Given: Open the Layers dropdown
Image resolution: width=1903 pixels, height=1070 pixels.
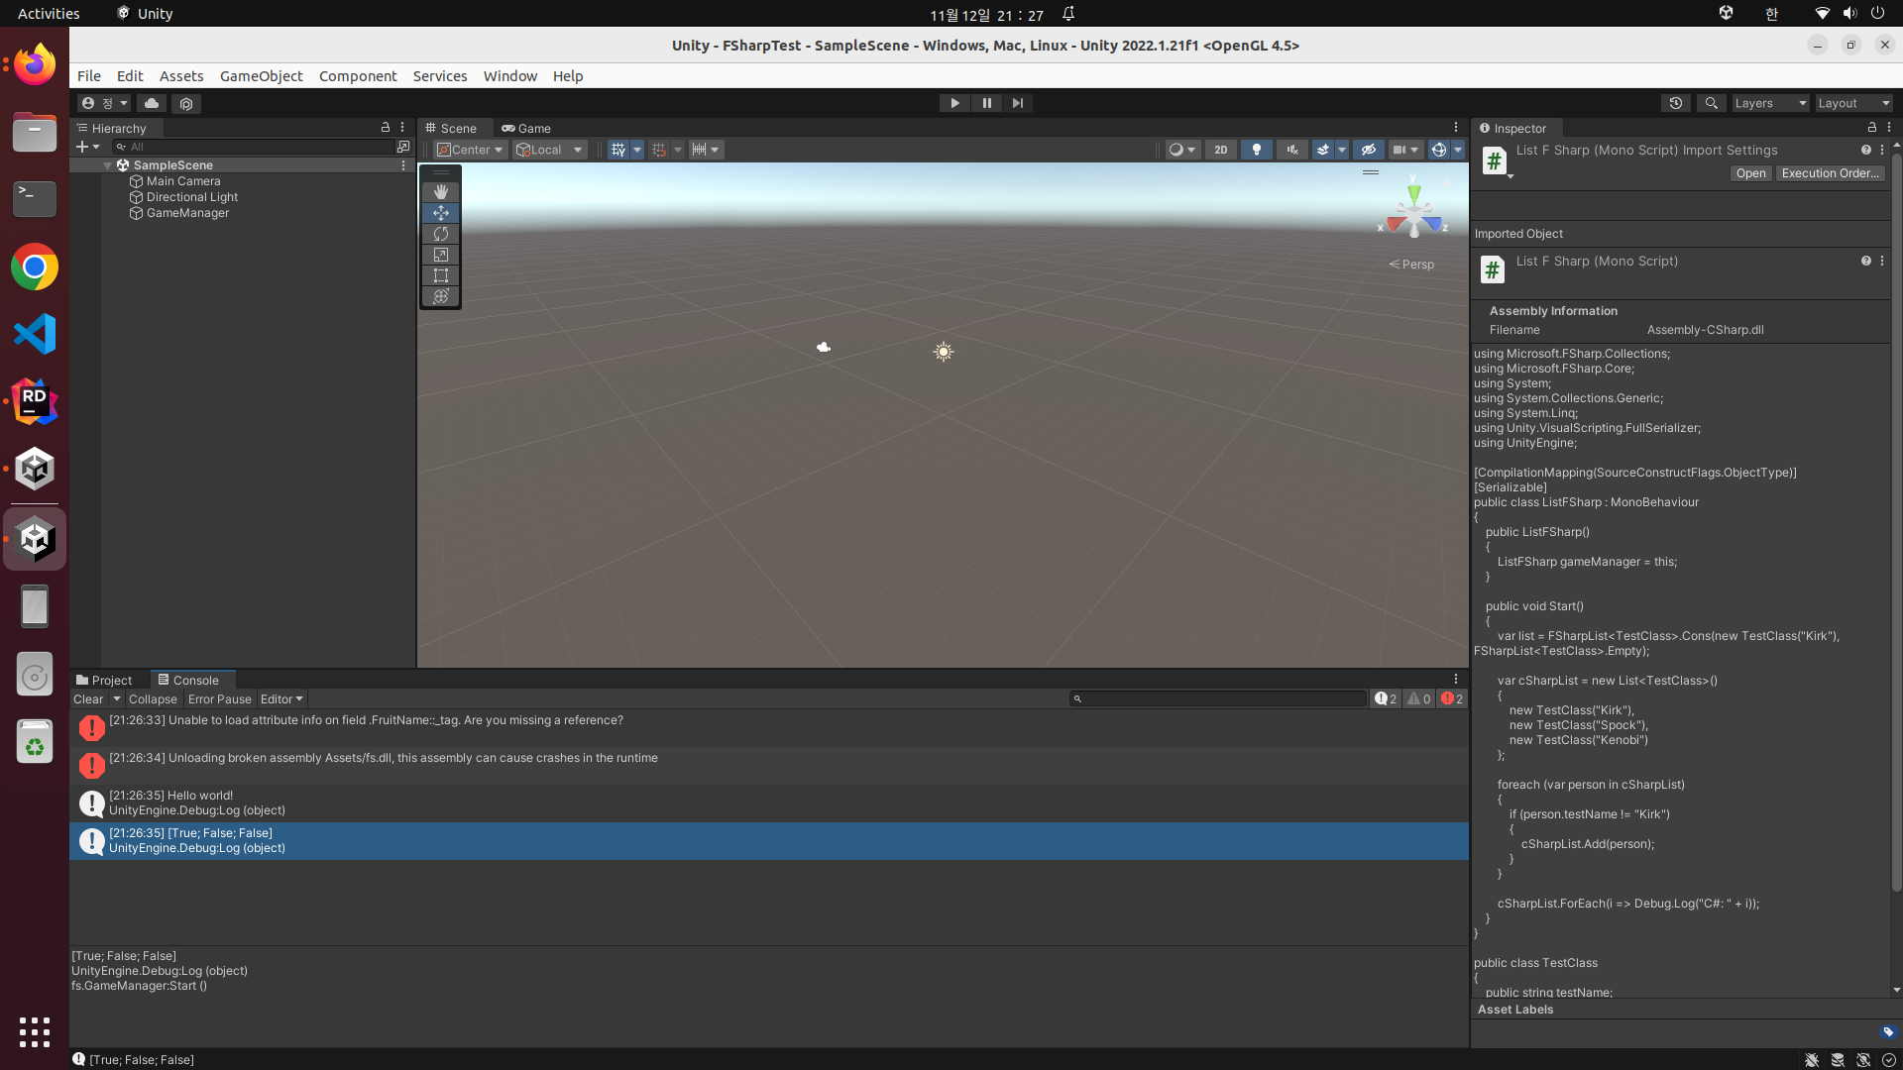Looking at the screenshot, I should 1770,103.
